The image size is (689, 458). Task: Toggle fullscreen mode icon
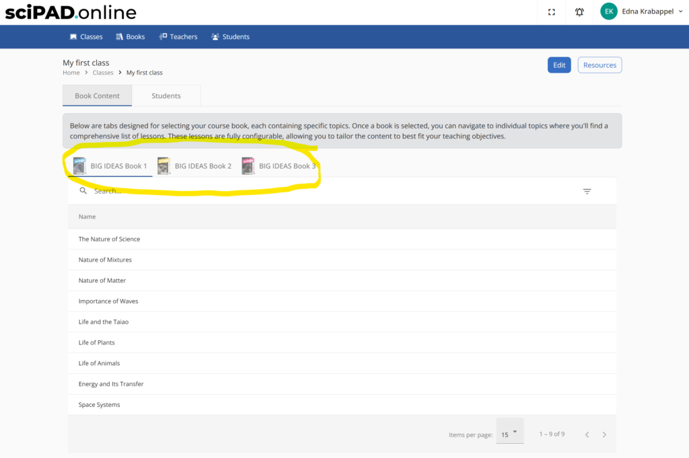coord(552,12)
